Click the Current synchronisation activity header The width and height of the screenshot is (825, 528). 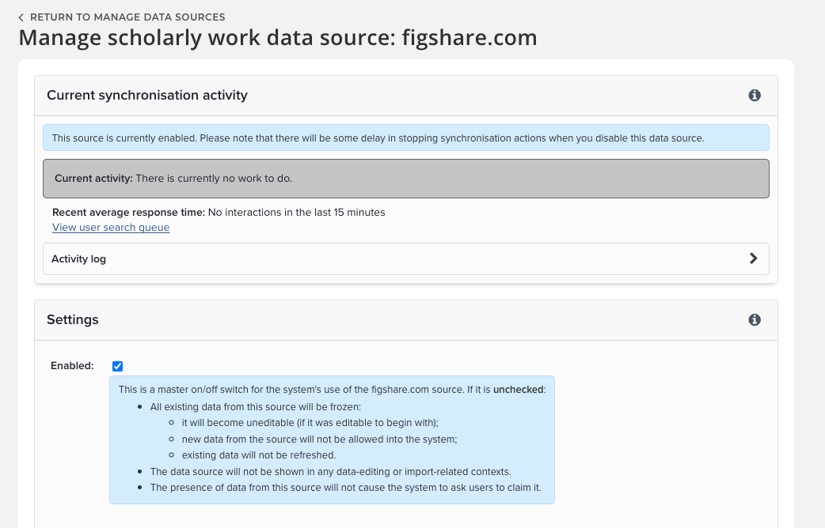click(147, 96)
